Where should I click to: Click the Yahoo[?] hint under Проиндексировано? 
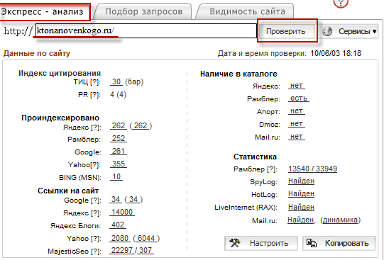95,165
